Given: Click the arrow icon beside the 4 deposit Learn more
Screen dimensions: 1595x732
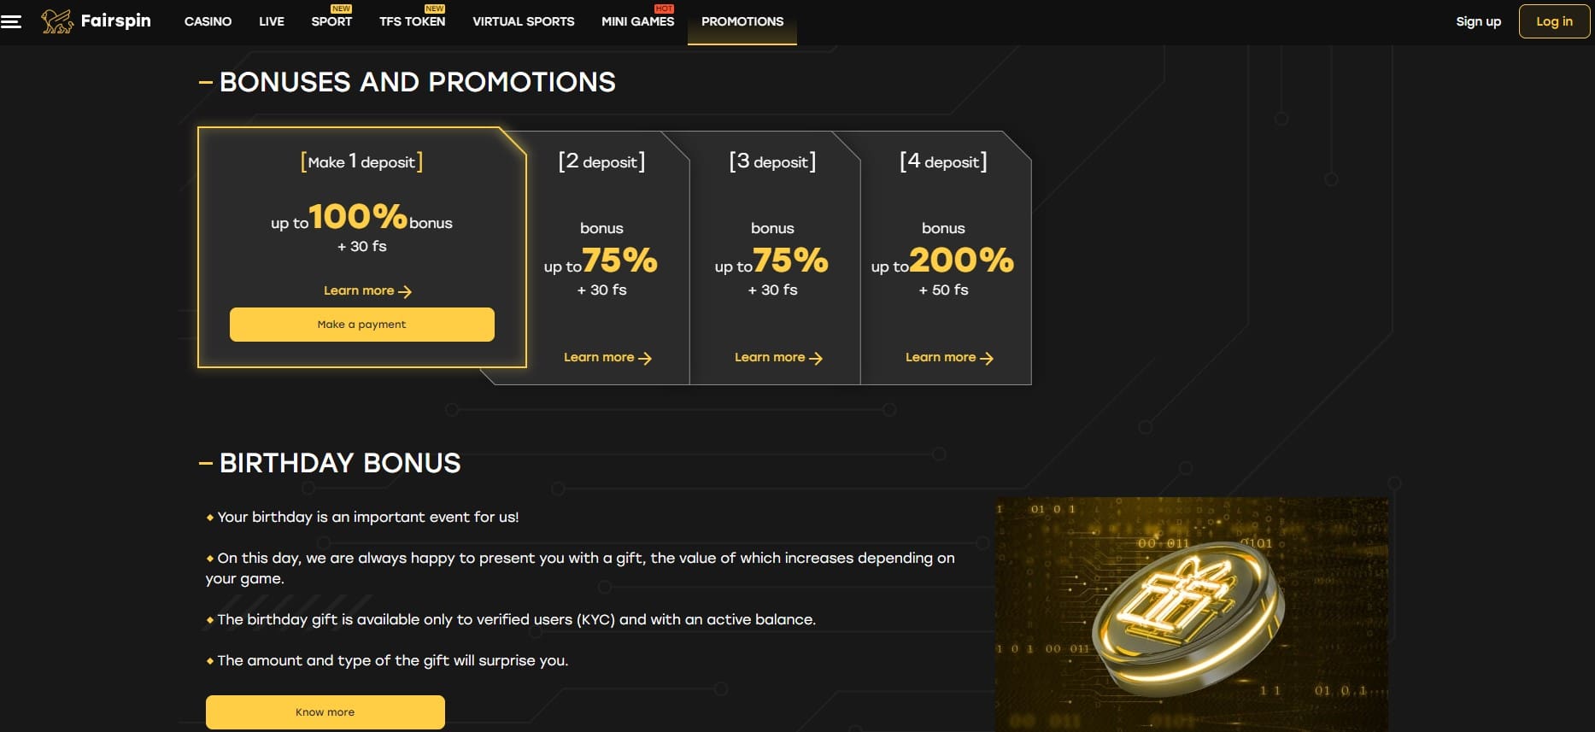Looking at the screenshot, I should pyautogui.click(x=987, y=358).
